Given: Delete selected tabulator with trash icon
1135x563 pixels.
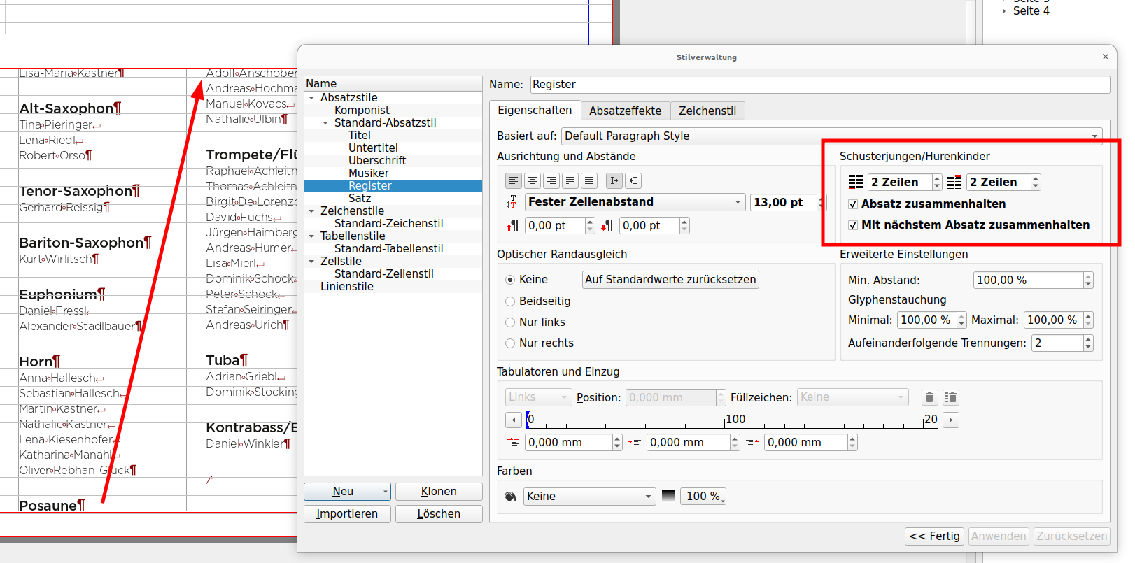Looking at the screenshot, I should point(929,398).
